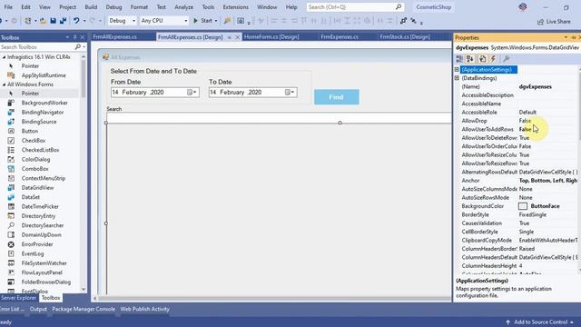Open the From Date picker dropdown arrow

pos(194,92)
